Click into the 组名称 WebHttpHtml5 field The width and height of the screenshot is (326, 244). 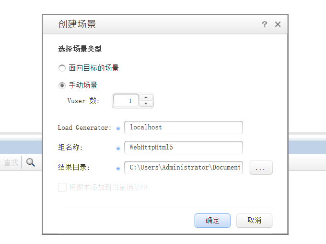coord(184,148)
